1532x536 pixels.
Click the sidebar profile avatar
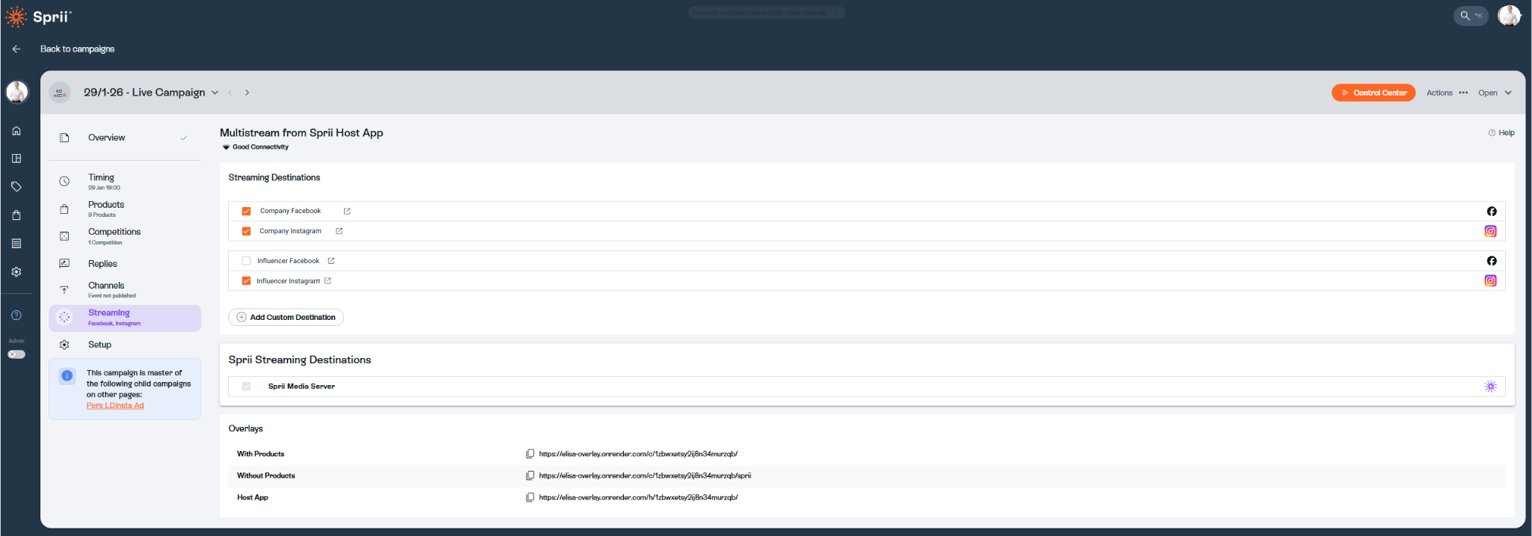click(16, 92)
